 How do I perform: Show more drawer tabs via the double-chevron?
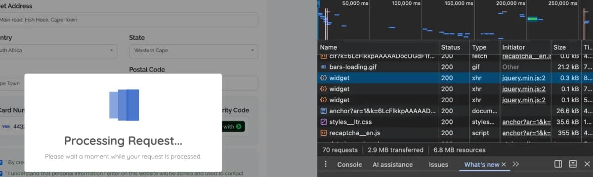516,164
